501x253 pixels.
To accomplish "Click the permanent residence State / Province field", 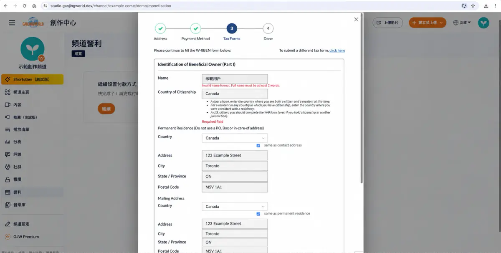I will (235, 177).
